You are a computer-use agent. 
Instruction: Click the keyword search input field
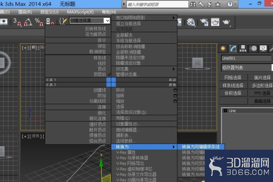pyautogui.click(x=157, y=4)
